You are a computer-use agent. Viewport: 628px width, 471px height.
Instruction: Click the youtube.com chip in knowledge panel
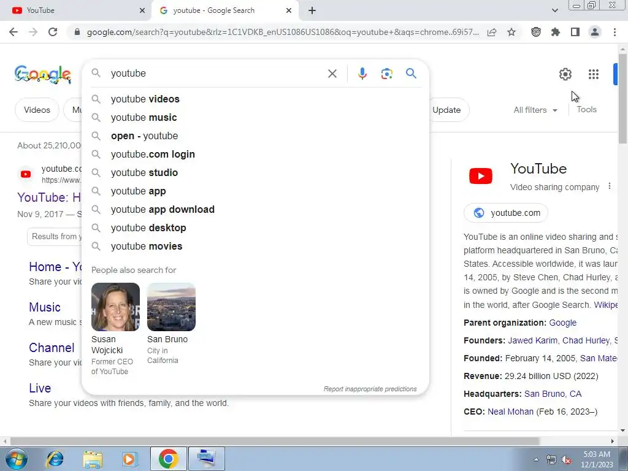click(x=506, y=213)
